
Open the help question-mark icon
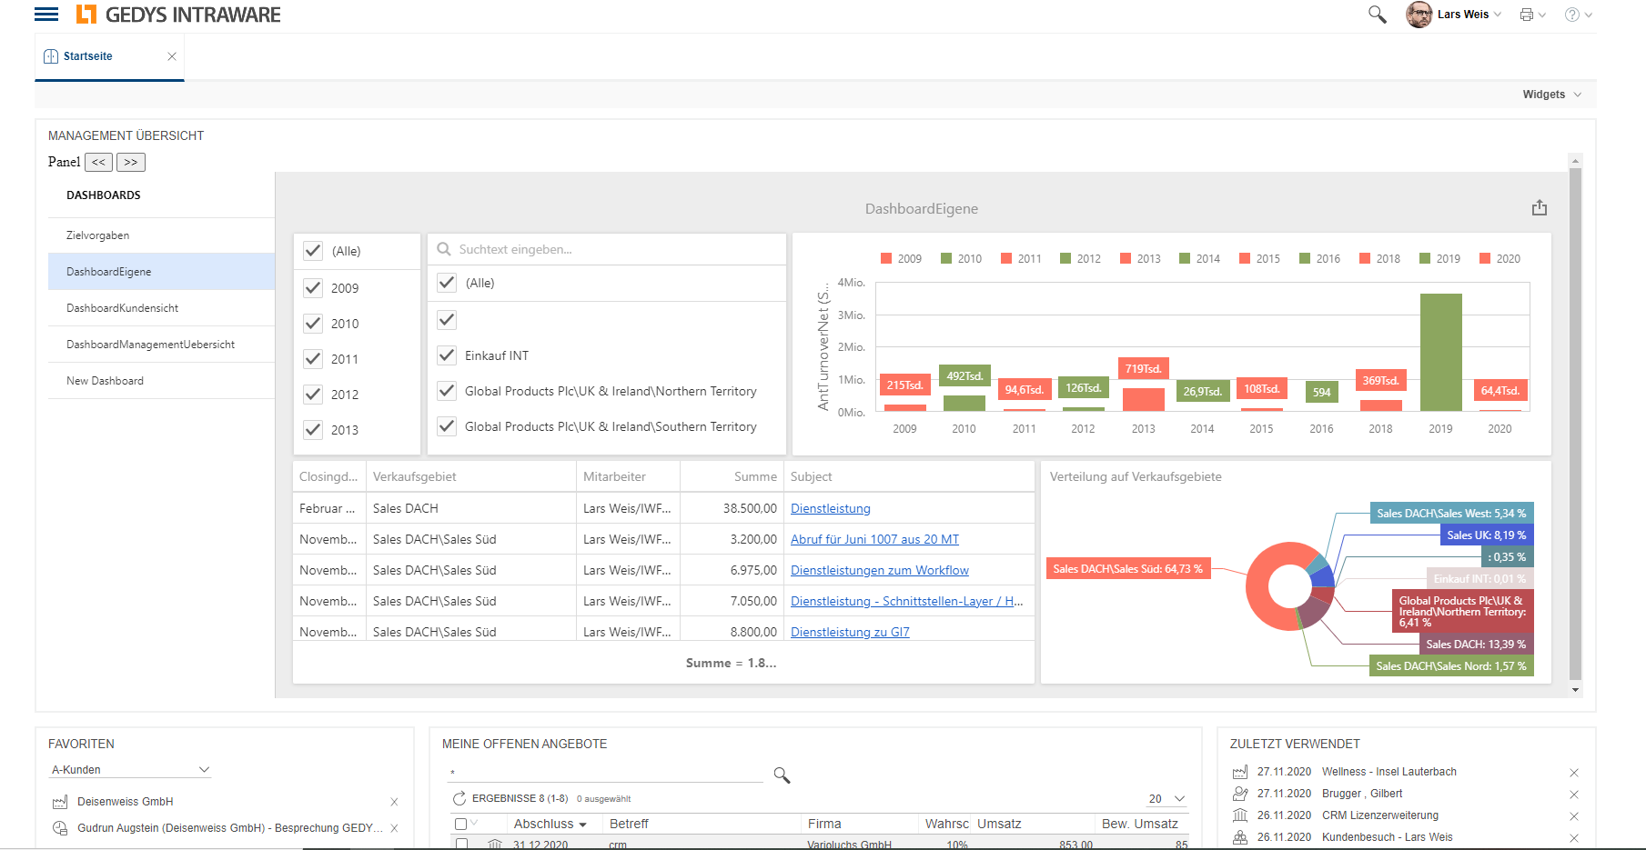pos(1572,15)
